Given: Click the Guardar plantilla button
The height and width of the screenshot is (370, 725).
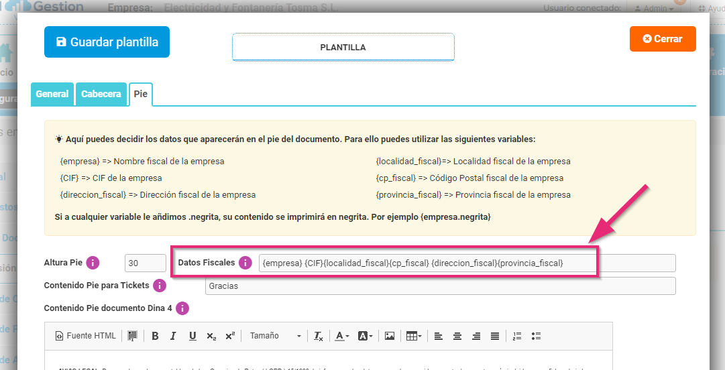Looking at the screenshot, I should point(107,42).
